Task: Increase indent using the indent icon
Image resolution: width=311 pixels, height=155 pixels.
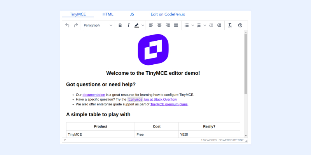Action: click(x=219, y=25)
